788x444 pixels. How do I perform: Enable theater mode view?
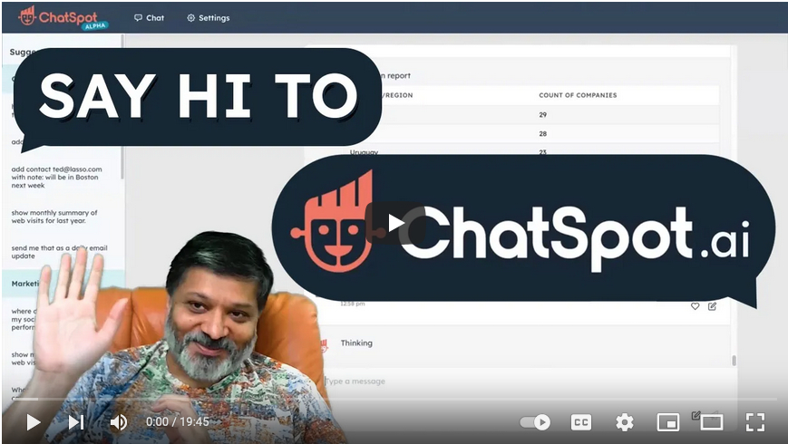tap(712, 422)
